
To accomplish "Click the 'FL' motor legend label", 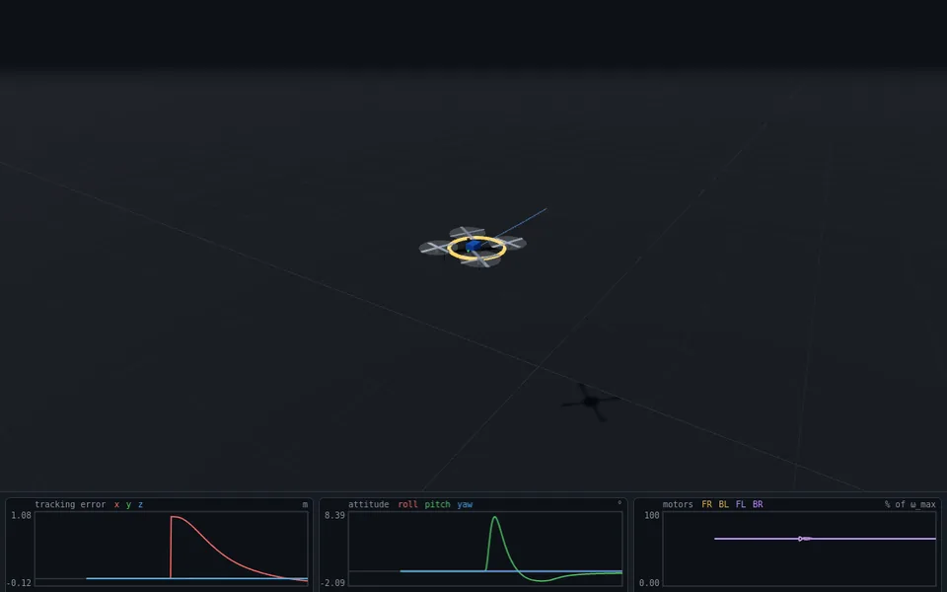I will click(741, 504).
